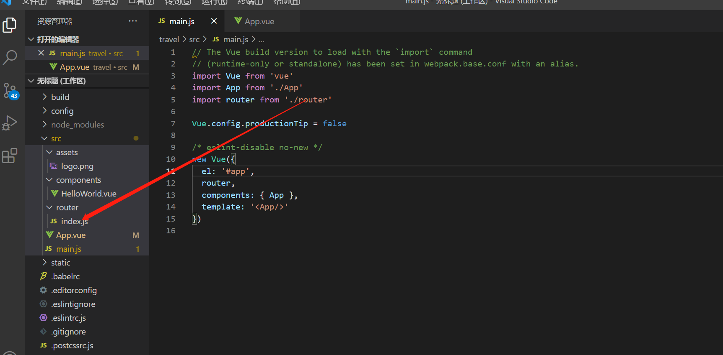Open the .gitignore file

click(87, 332)
